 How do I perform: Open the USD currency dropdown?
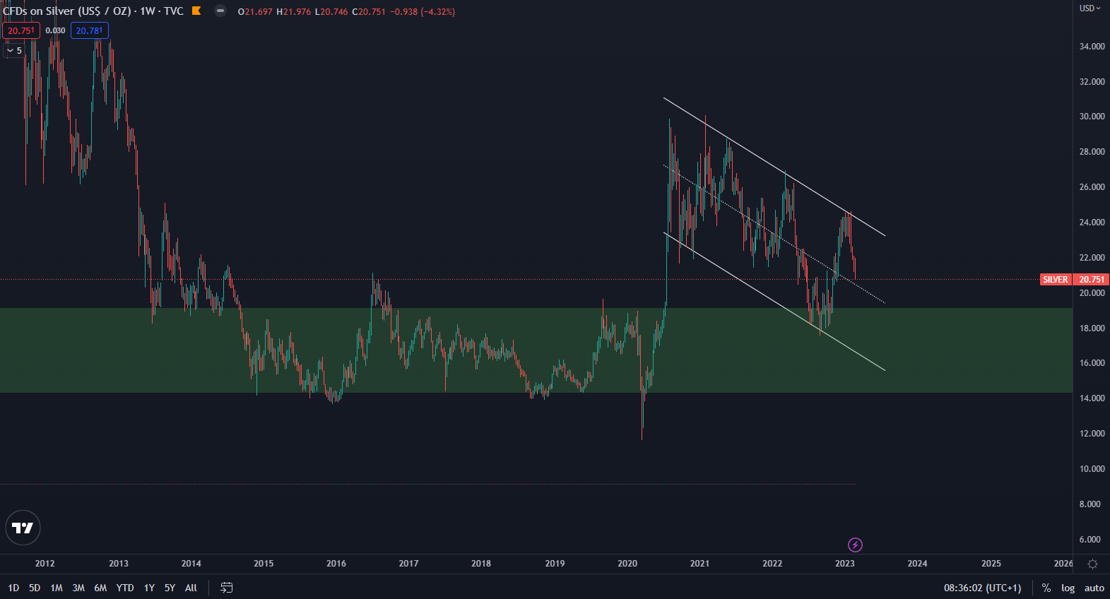(1090, 8)
